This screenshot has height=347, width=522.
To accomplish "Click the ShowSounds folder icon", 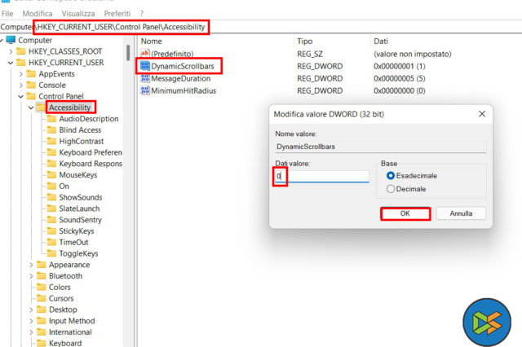I will tap(51, 197).
